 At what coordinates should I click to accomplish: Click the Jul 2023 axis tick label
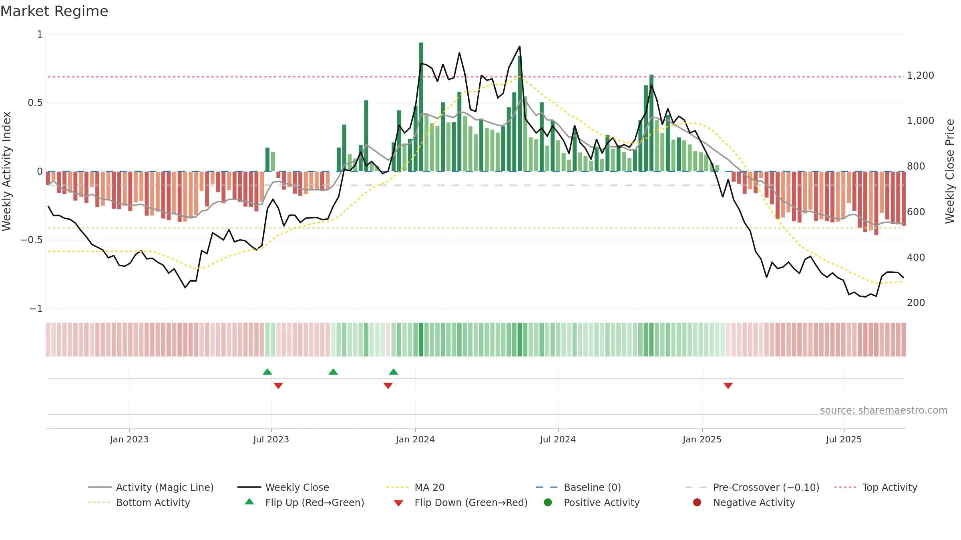pos(271,439)
